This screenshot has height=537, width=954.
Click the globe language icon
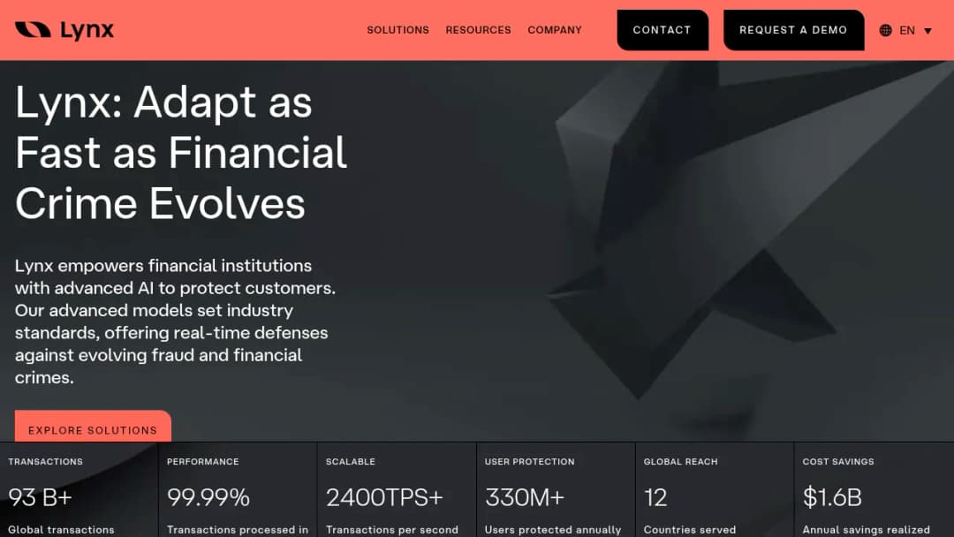(886, 30)
